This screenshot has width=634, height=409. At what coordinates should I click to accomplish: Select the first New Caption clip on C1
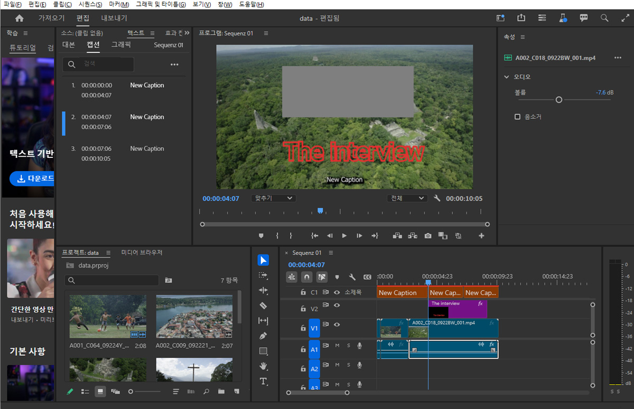point(402,292)
